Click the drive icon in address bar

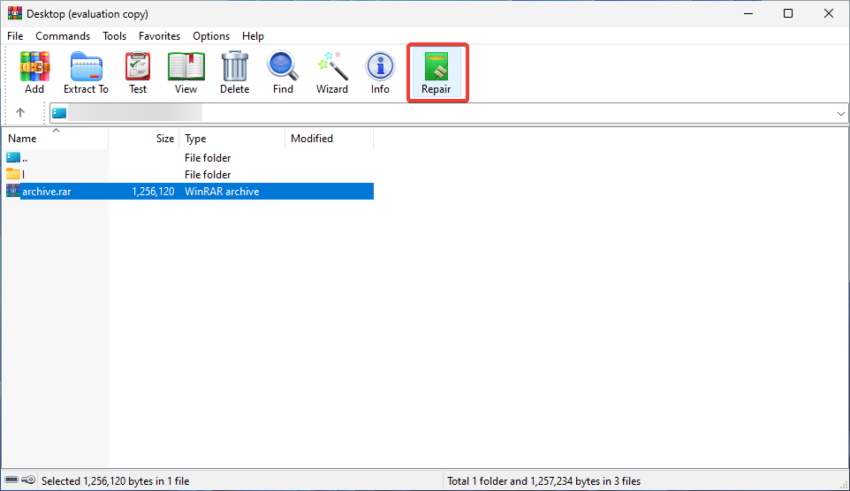pos(59,113)
